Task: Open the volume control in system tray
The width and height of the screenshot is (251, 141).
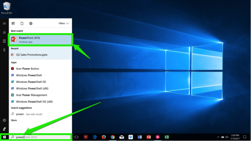Action: (227, 137)
